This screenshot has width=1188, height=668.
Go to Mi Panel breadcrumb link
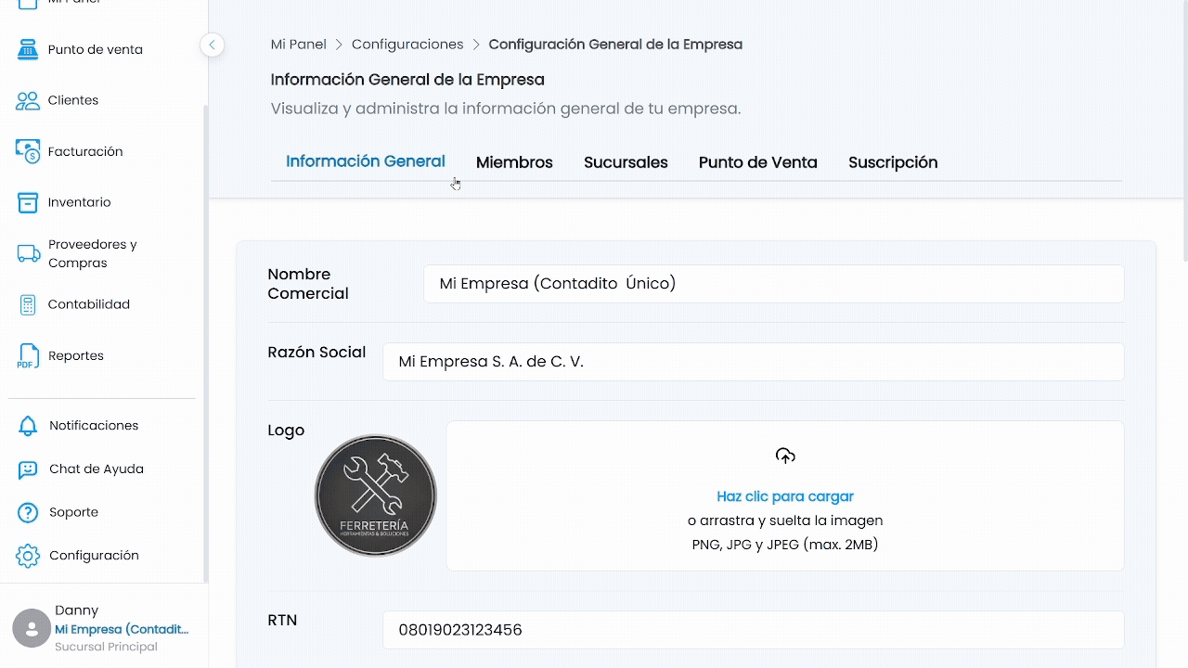[x=299, y=45]
